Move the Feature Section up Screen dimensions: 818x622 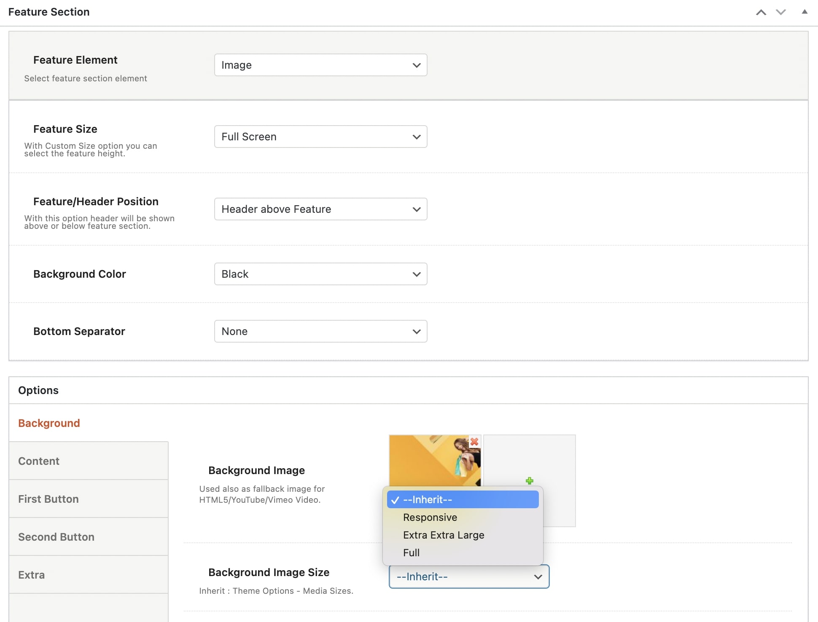[x=761, y=12]
